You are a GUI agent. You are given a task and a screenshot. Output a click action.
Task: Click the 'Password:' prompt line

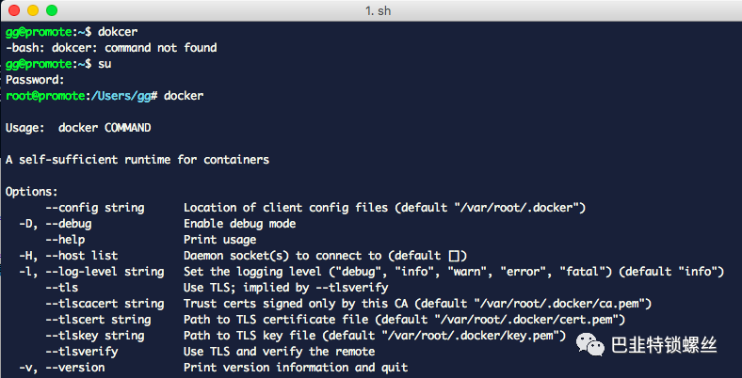(35, 80)
